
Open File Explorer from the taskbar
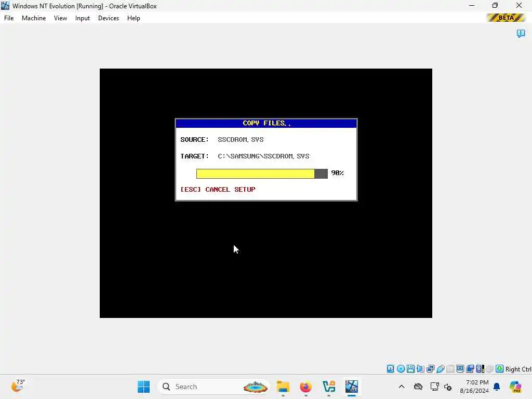[283, 387]
